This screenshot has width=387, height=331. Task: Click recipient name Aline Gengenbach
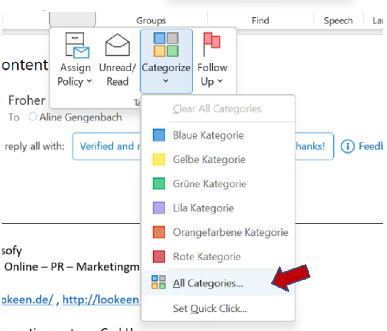(x=81, y=117)
